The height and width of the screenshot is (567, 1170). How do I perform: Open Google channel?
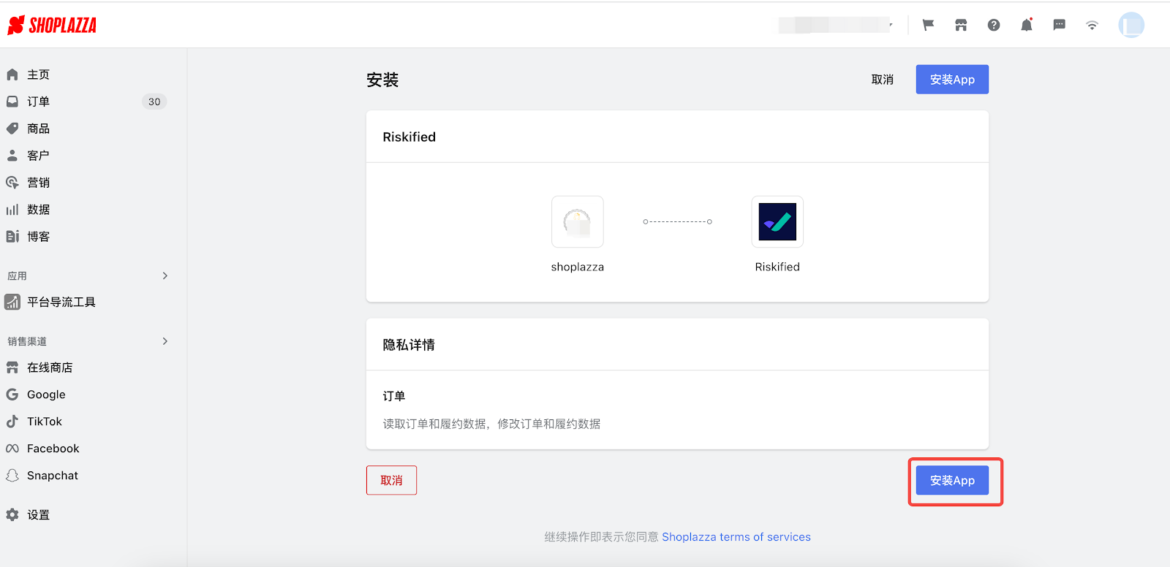coord(46,395)
